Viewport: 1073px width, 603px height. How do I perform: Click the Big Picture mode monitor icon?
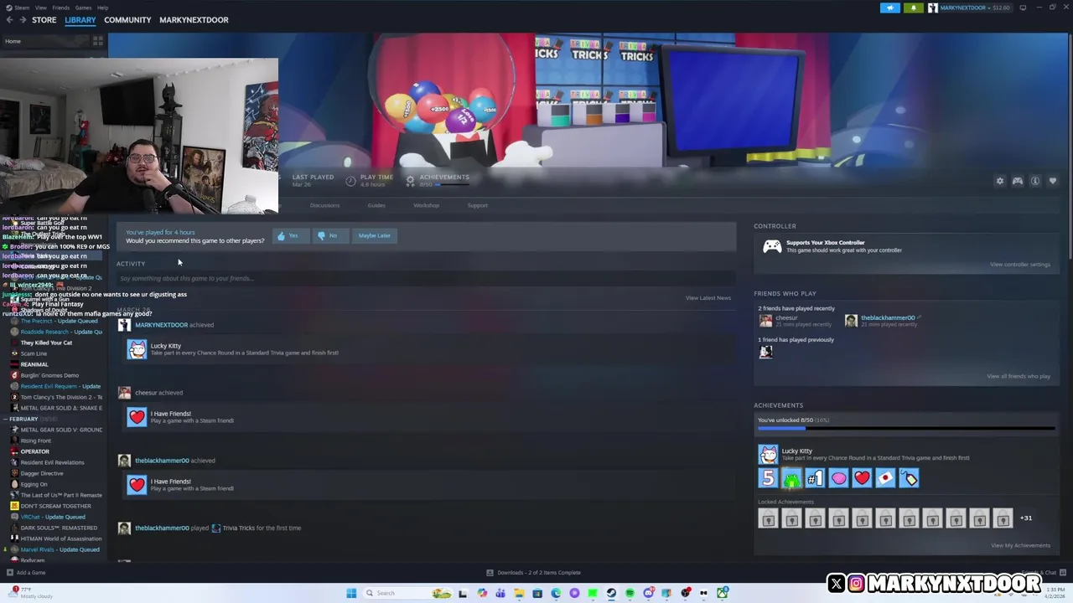point(1023,8)
